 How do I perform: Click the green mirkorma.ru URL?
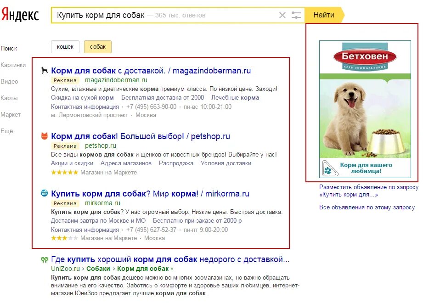[102, 203]
